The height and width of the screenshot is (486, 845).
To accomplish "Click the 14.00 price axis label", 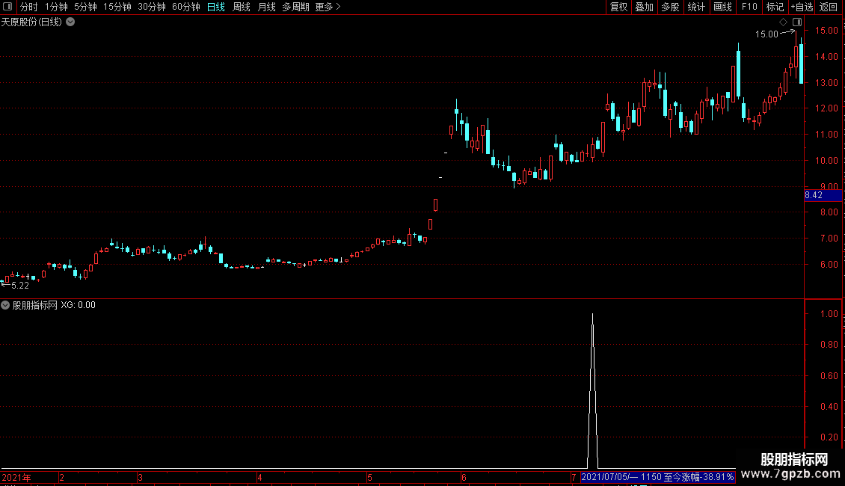I will tap(826, 57).
